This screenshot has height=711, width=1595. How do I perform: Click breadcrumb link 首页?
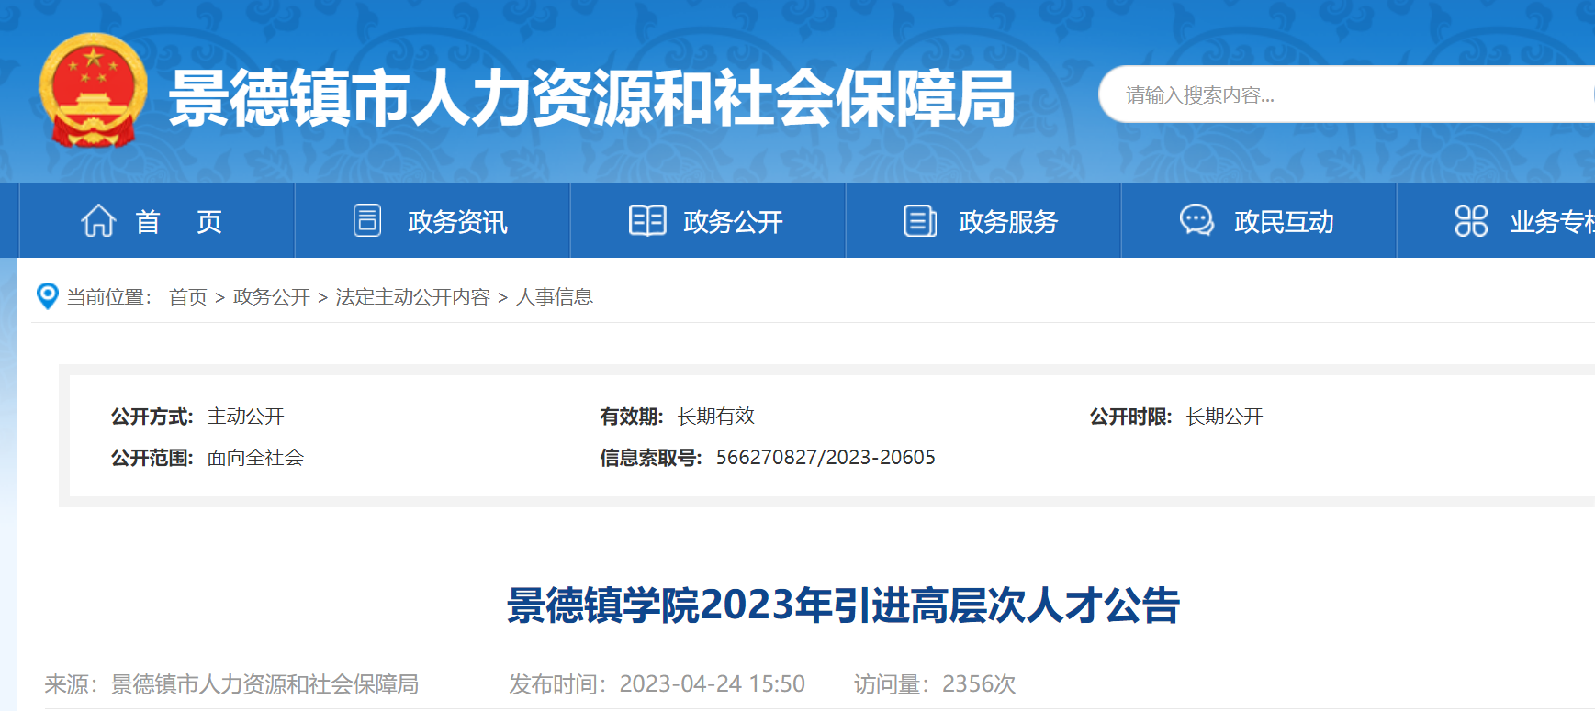188,297
